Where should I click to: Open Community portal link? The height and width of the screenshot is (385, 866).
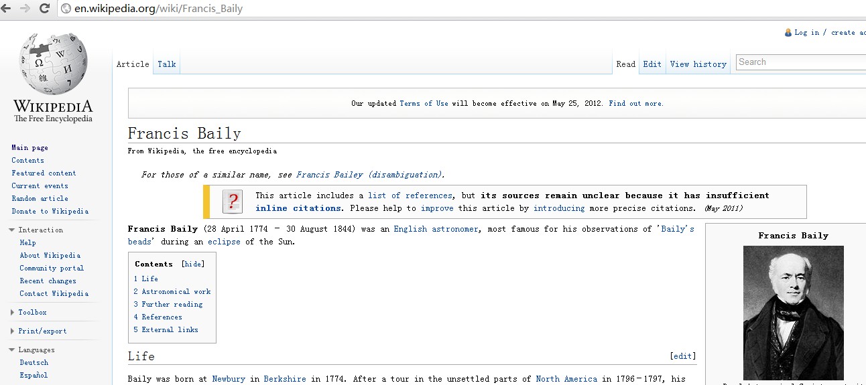(52, 268)
